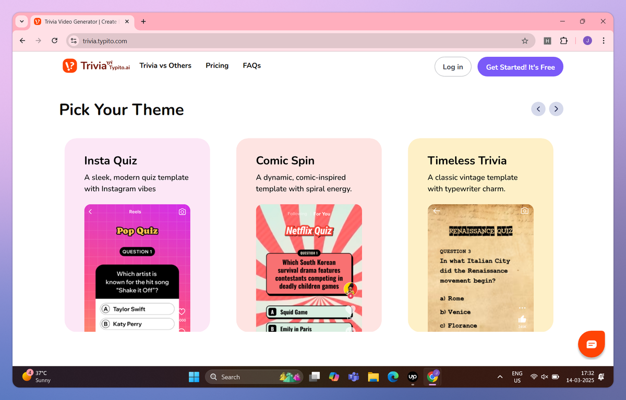Click the right arrow to browse more themes
Image resolution: width=626 pixels, height=400 pixels.
pyautogui.click(x=556, y=109)
